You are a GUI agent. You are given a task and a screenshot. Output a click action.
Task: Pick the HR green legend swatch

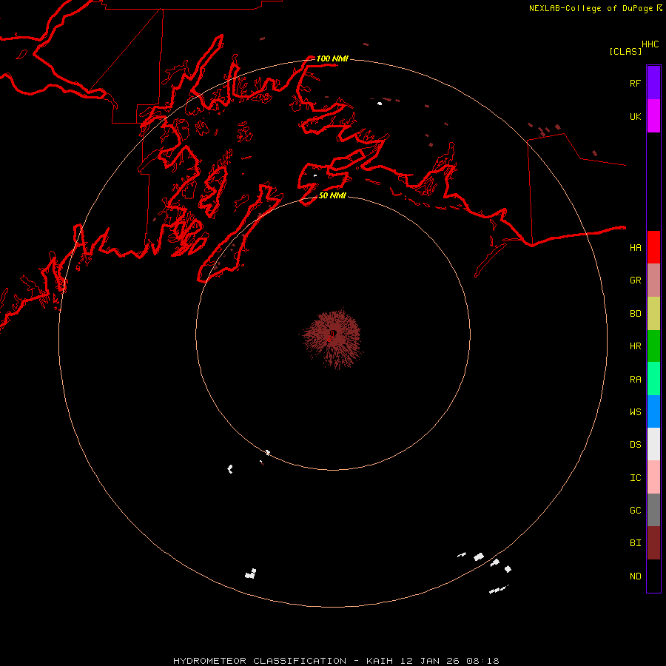[x=653, y=346]
